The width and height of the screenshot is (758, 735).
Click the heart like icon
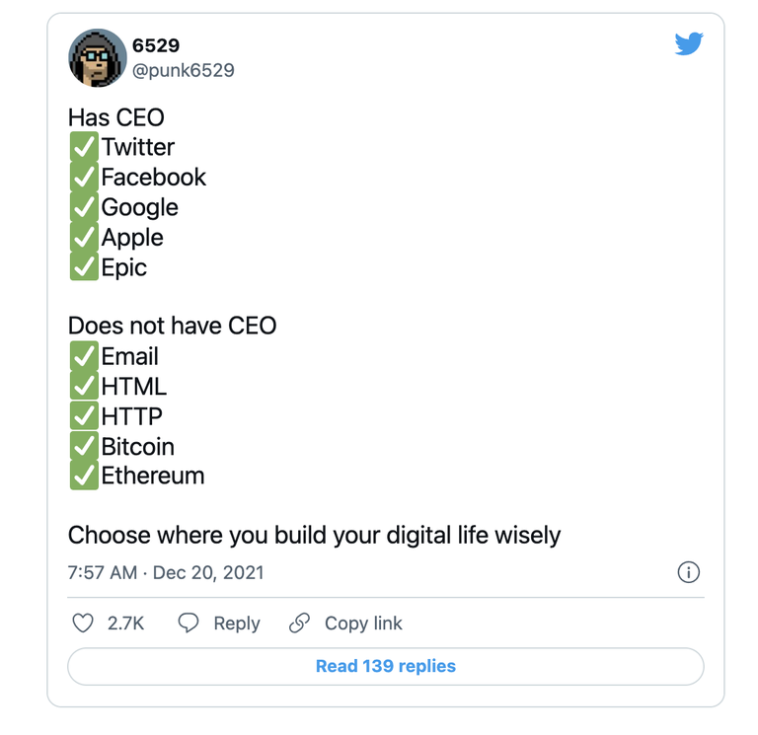click(x=83, y=623)
